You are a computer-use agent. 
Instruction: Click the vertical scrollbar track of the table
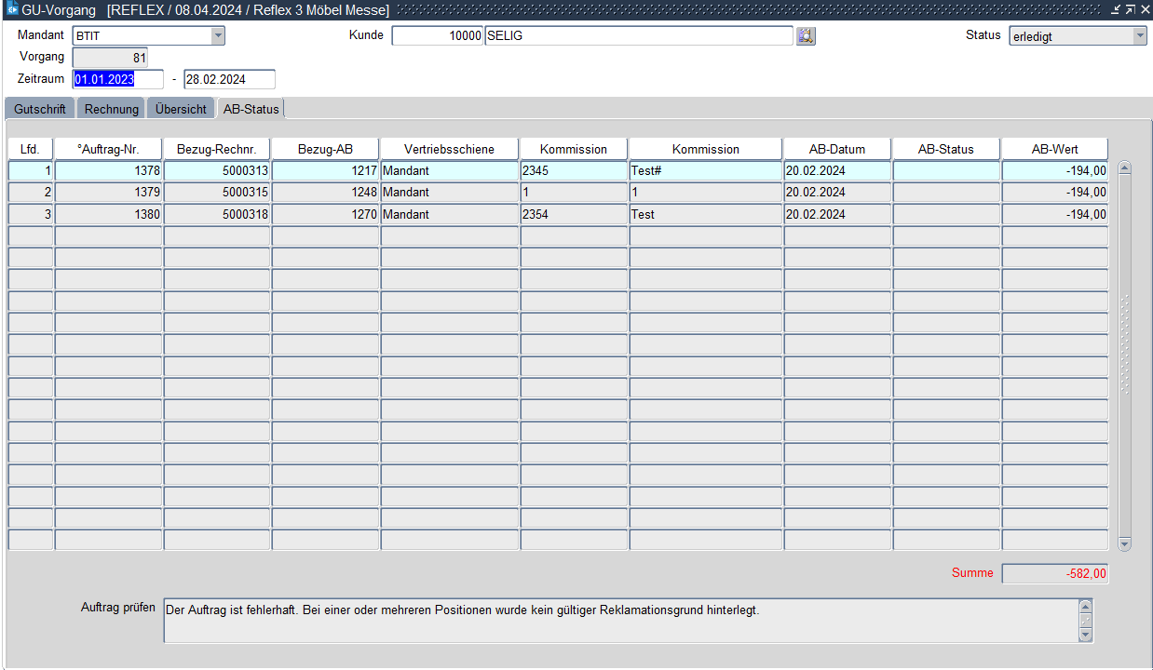tap(1124, 419)
